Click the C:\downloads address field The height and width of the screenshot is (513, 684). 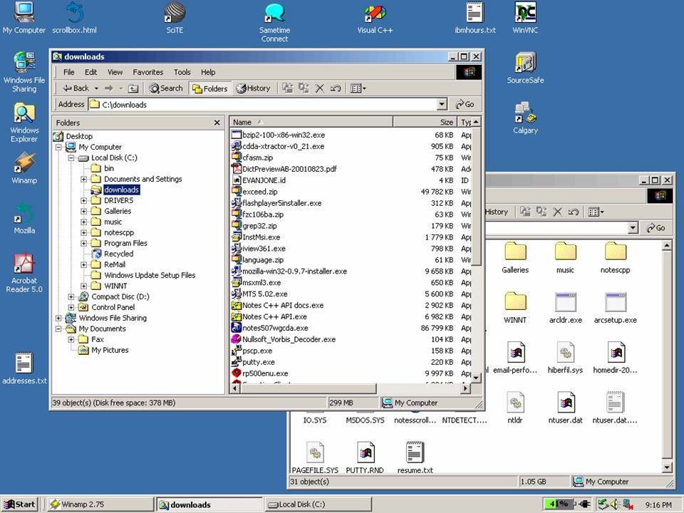(263, 104)
